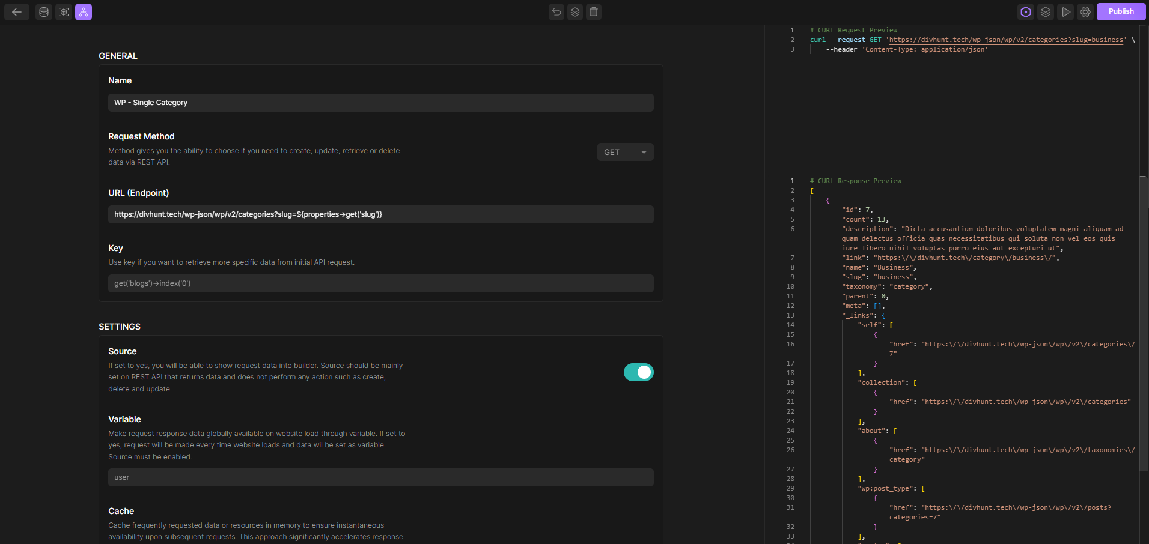Click the trash delete icon
1149x544 pixels.
(x=594, y=12)
